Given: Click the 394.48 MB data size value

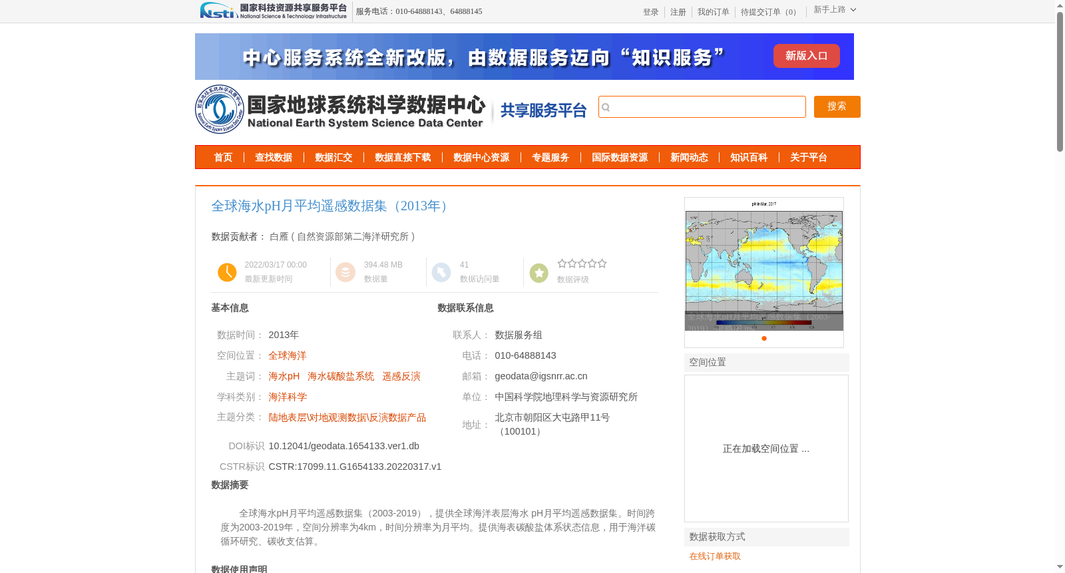Looking at the screenshot, I should pos(383,265).
